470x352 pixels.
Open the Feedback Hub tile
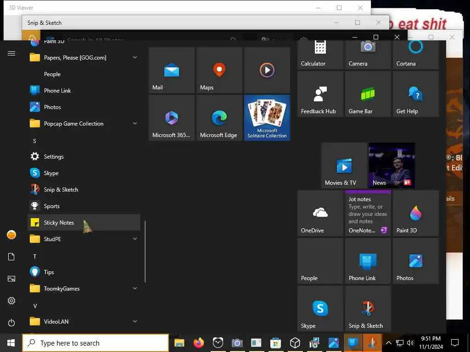tap(320, 93)
